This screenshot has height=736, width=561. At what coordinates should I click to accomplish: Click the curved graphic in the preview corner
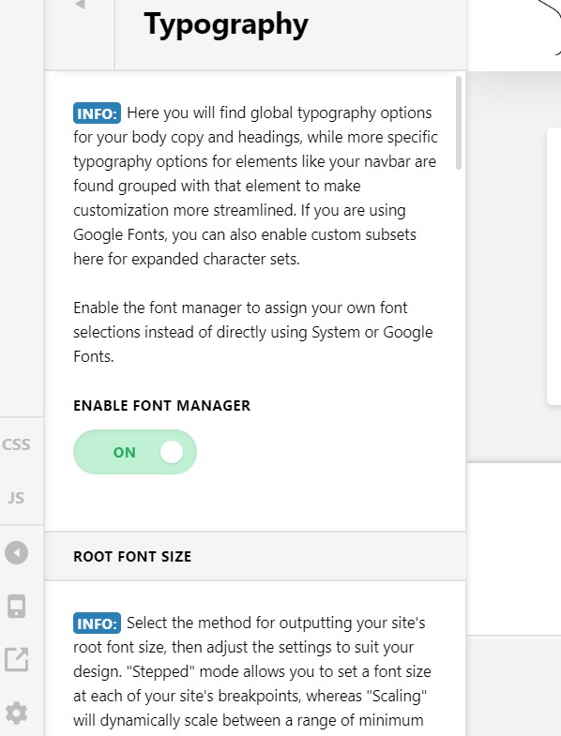click(x=550, y=27)
